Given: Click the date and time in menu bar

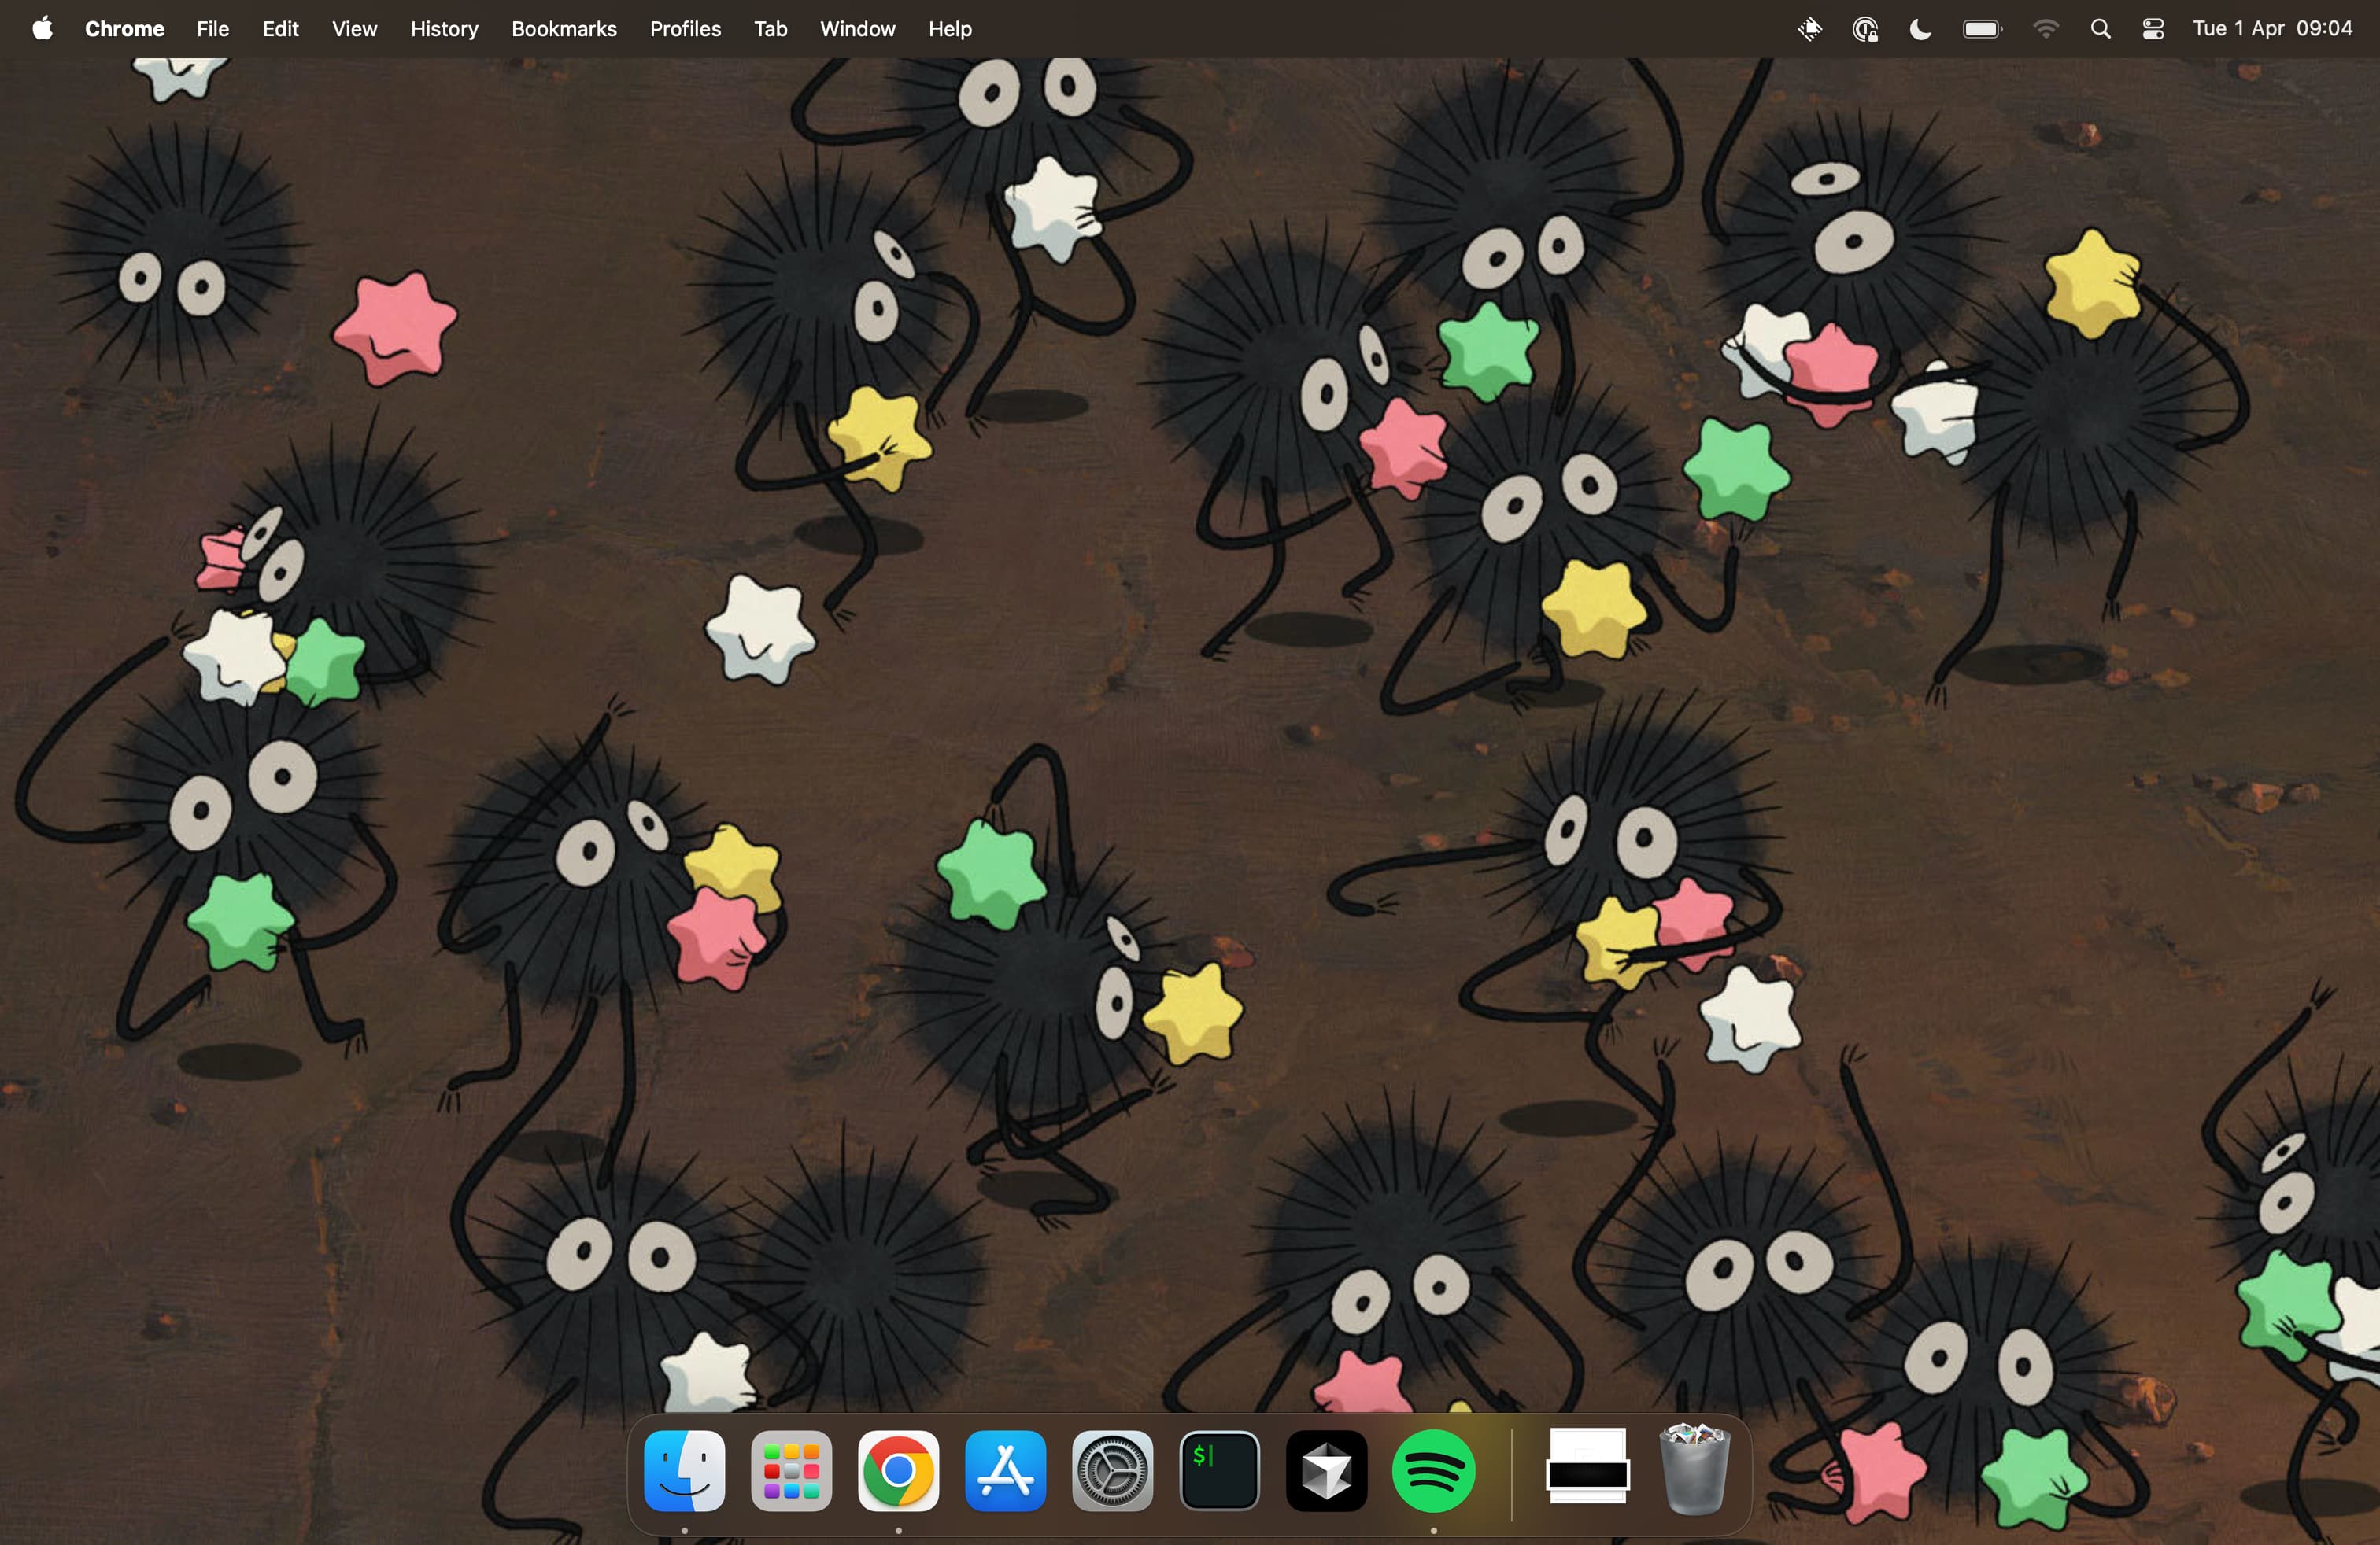Looking at the screenshot, I should pyautogui.click(x=2273, y=28).
